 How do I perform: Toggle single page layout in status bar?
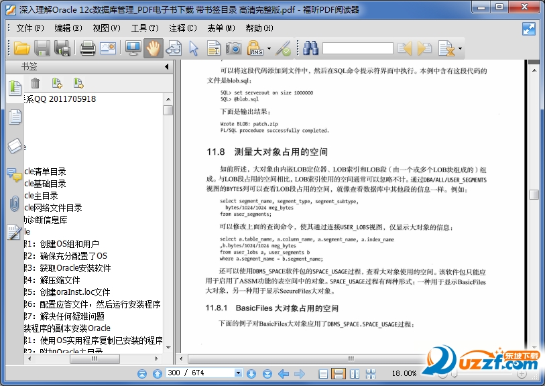coord(324,374)
